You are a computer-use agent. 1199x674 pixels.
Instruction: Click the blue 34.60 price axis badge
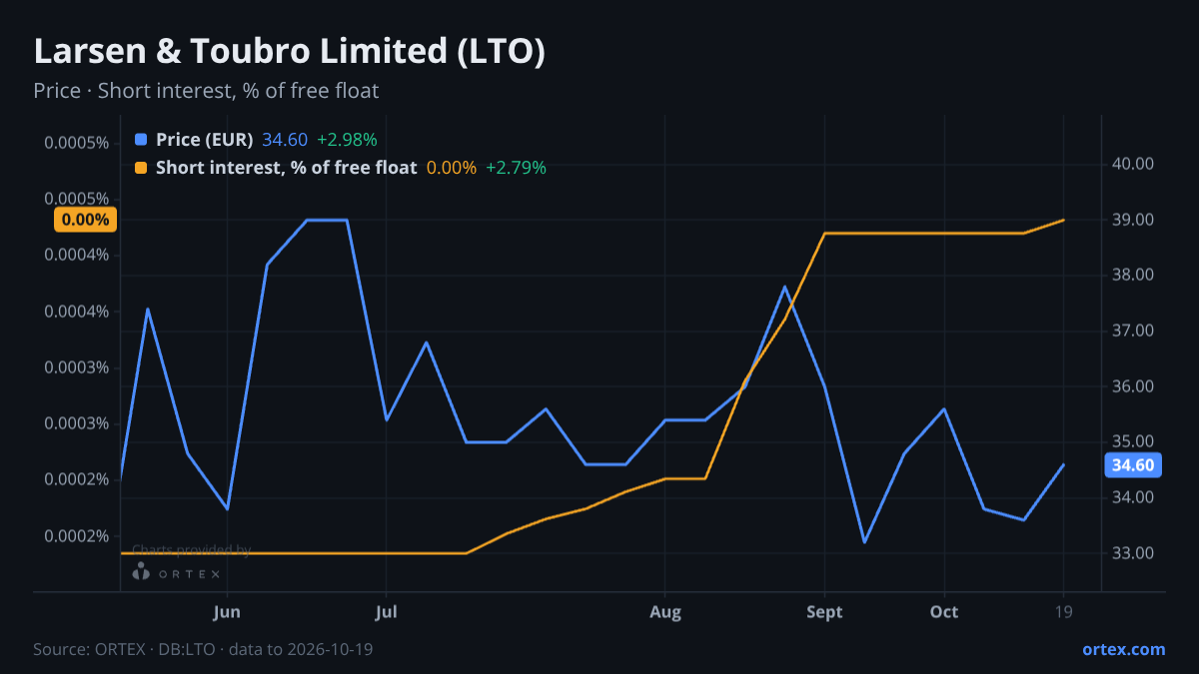1133,464
